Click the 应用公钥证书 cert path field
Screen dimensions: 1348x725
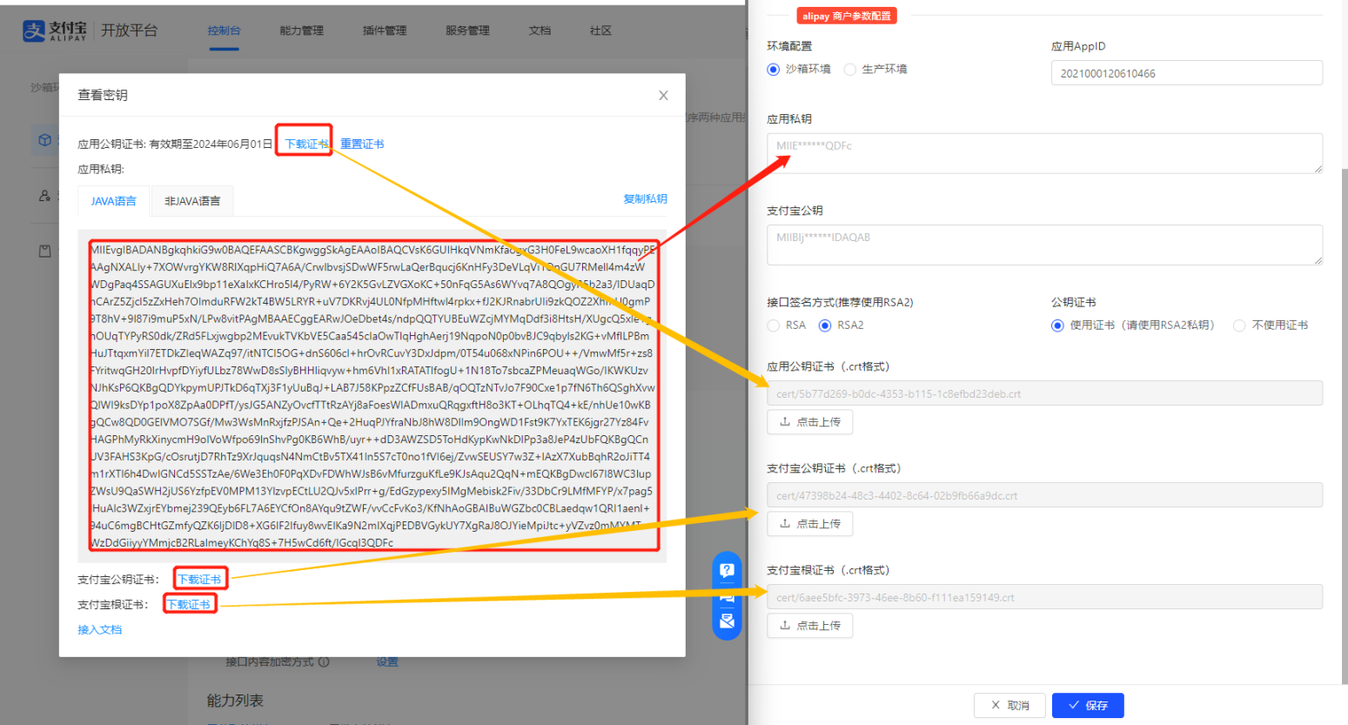click(1044, 393)
